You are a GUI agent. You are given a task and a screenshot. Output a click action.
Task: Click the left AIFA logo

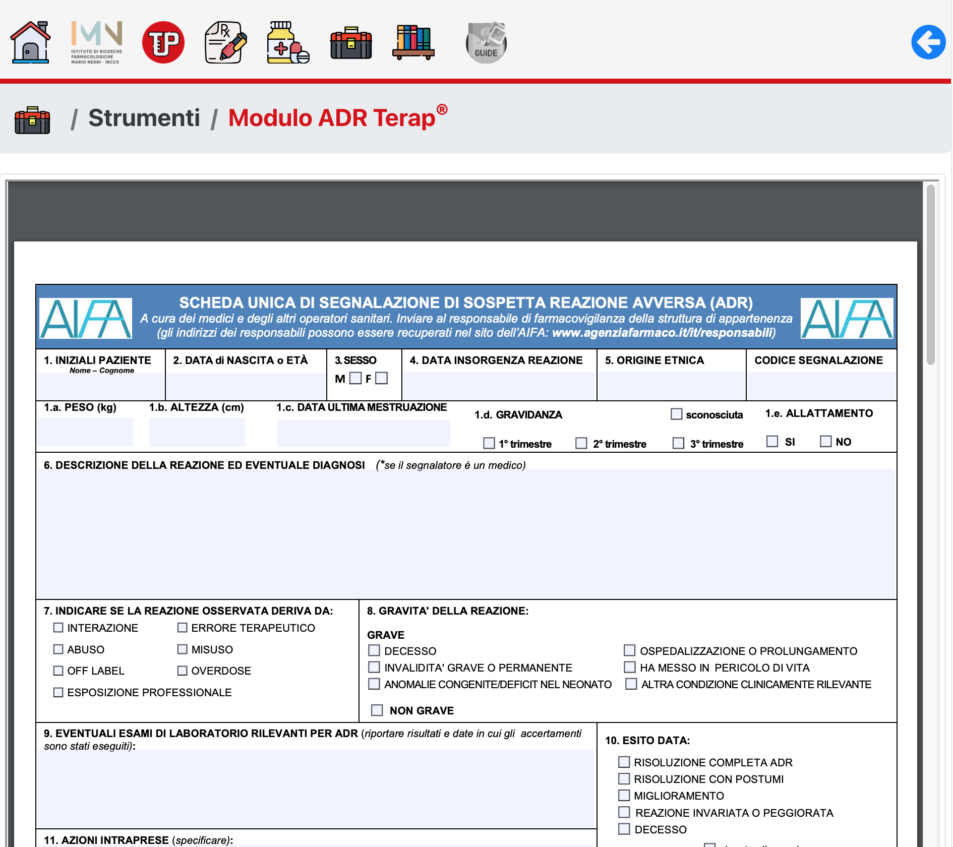coord(86,318)
